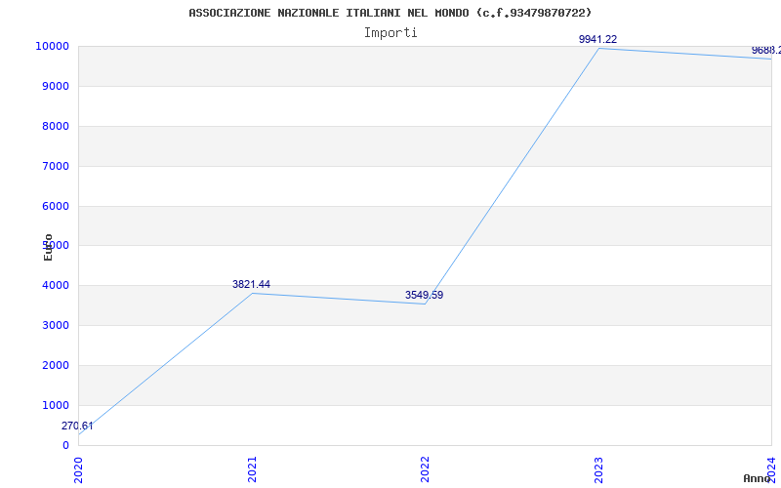Select the 3549.59 data label

coord(424,296)
